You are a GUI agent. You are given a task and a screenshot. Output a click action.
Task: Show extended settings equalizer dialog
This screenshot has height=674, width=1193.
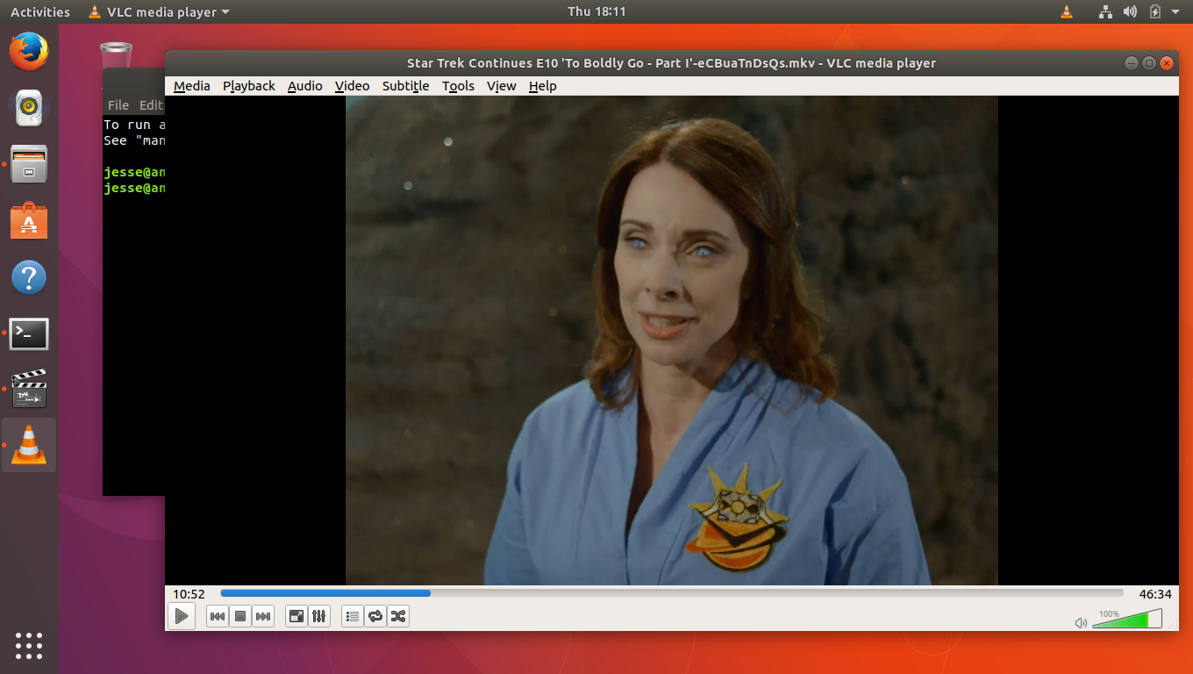[x=319, y=616]
